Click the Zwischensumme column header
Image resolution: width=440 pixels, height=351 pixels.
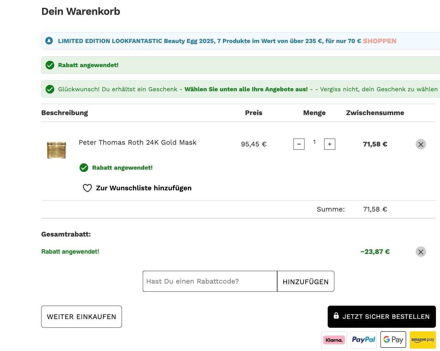(375, 113)
